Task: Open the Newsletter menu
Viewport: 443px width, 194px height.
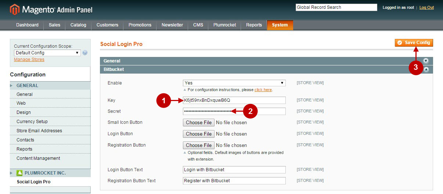Action: pos(172,25)
